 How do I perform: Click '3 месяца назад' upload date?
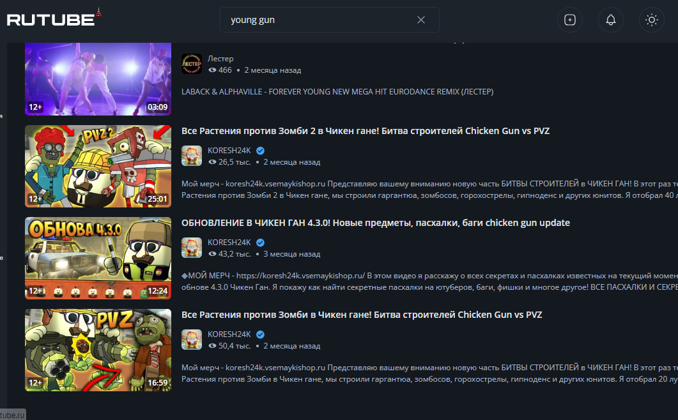click(292, 254)
